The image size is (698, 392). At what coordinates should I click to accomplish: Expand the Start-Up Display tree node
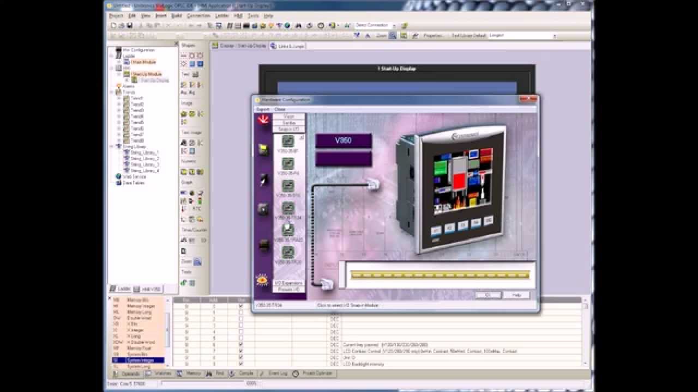127,80
